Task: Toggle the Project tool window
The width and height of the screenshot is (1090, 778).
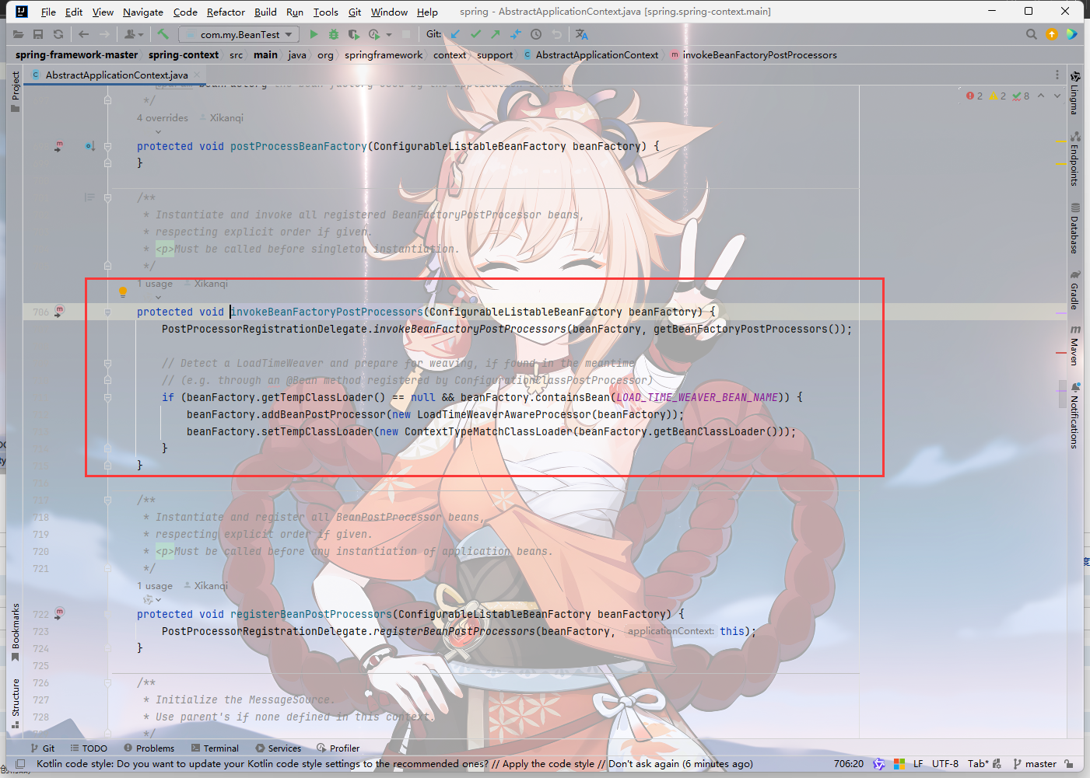Action: pyautogui.click(x=15, y=92)
